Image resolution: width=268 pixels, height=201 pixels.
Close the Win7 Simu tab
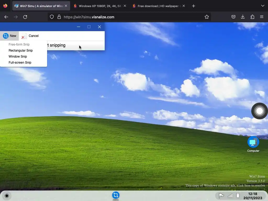pyautogui.click(x=66, y=6)
